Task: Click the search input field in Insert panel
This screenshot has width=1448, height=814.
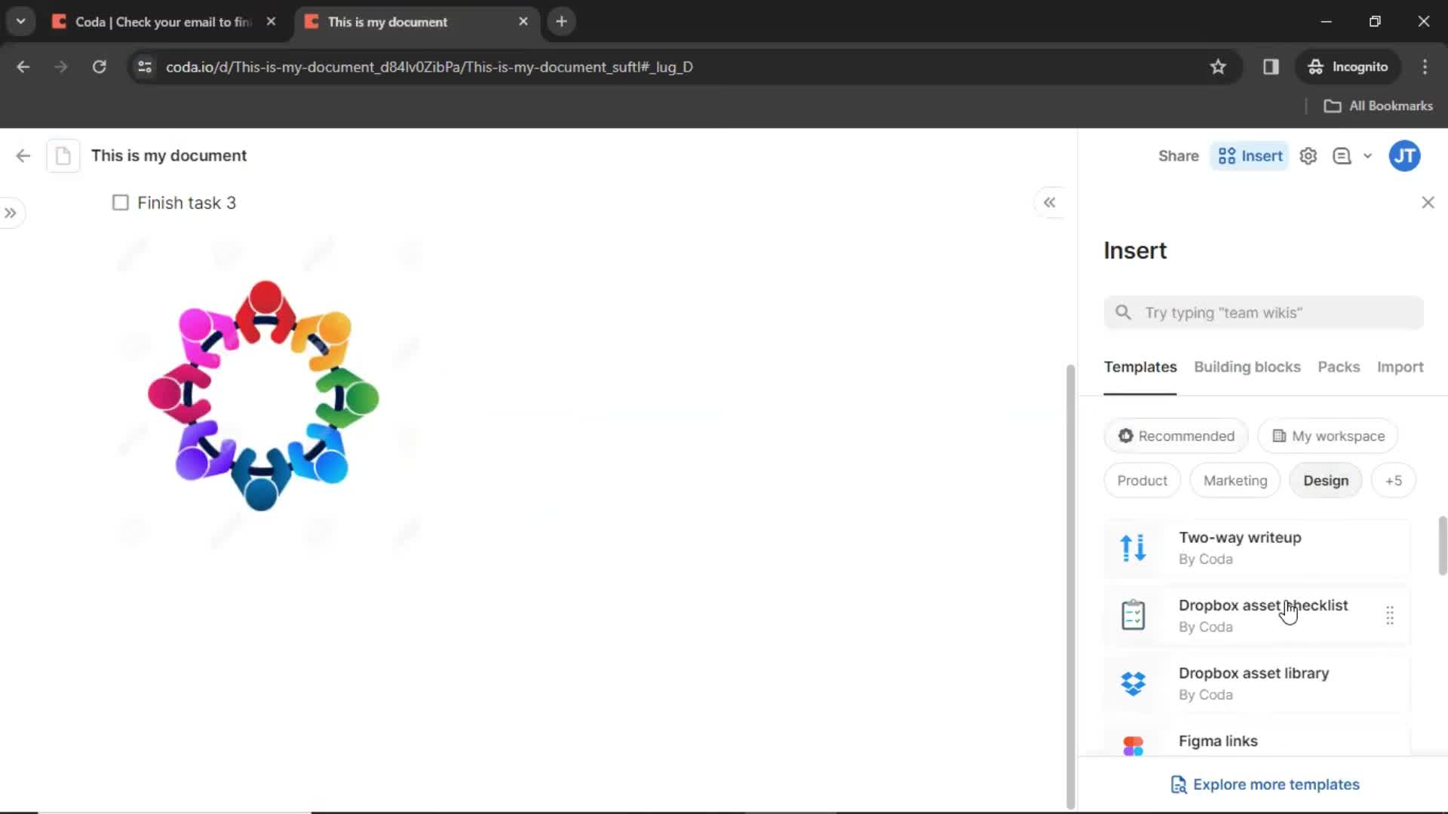Action: (x=1264, y=312)
